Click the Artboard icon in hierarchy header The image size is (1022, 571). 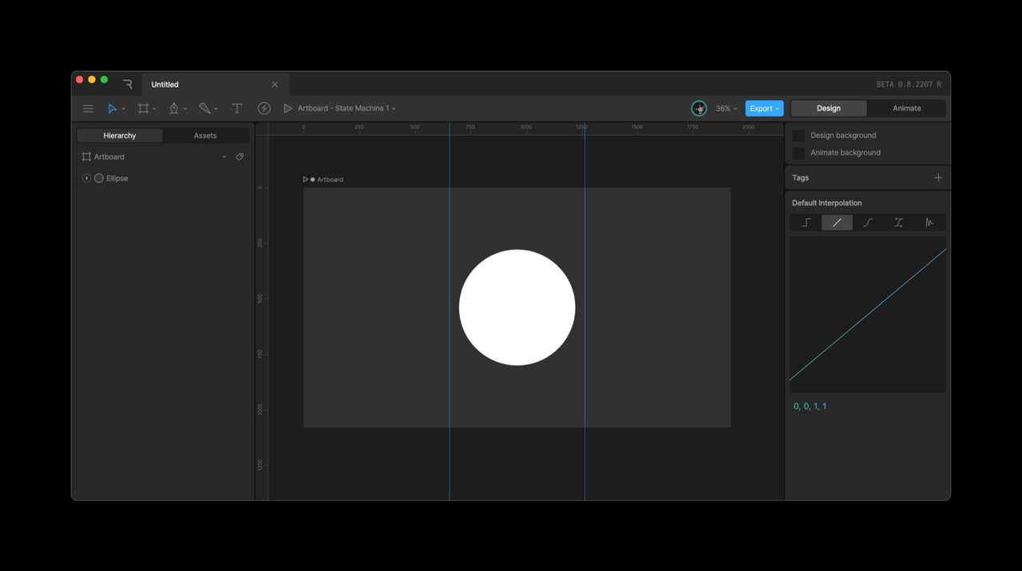pos(86,157)
